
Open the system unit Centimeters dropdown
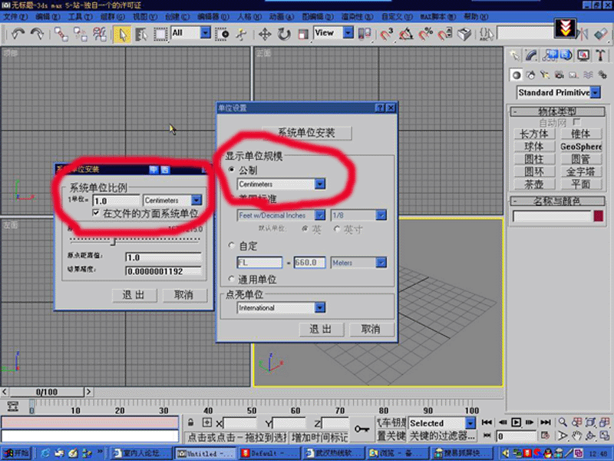pyautogui.click(x=196, y=201)
